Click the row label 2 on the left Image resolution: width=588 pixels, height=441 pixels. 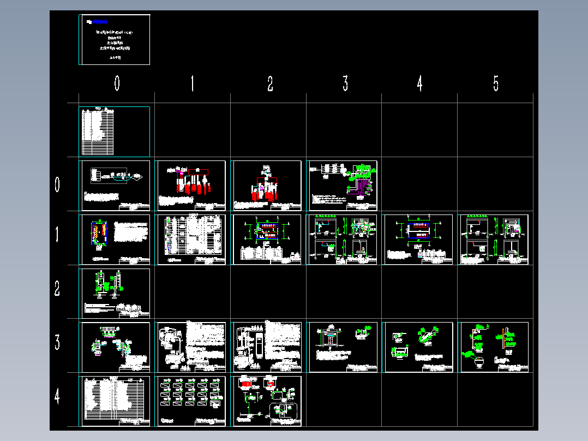tap(57, 289)
